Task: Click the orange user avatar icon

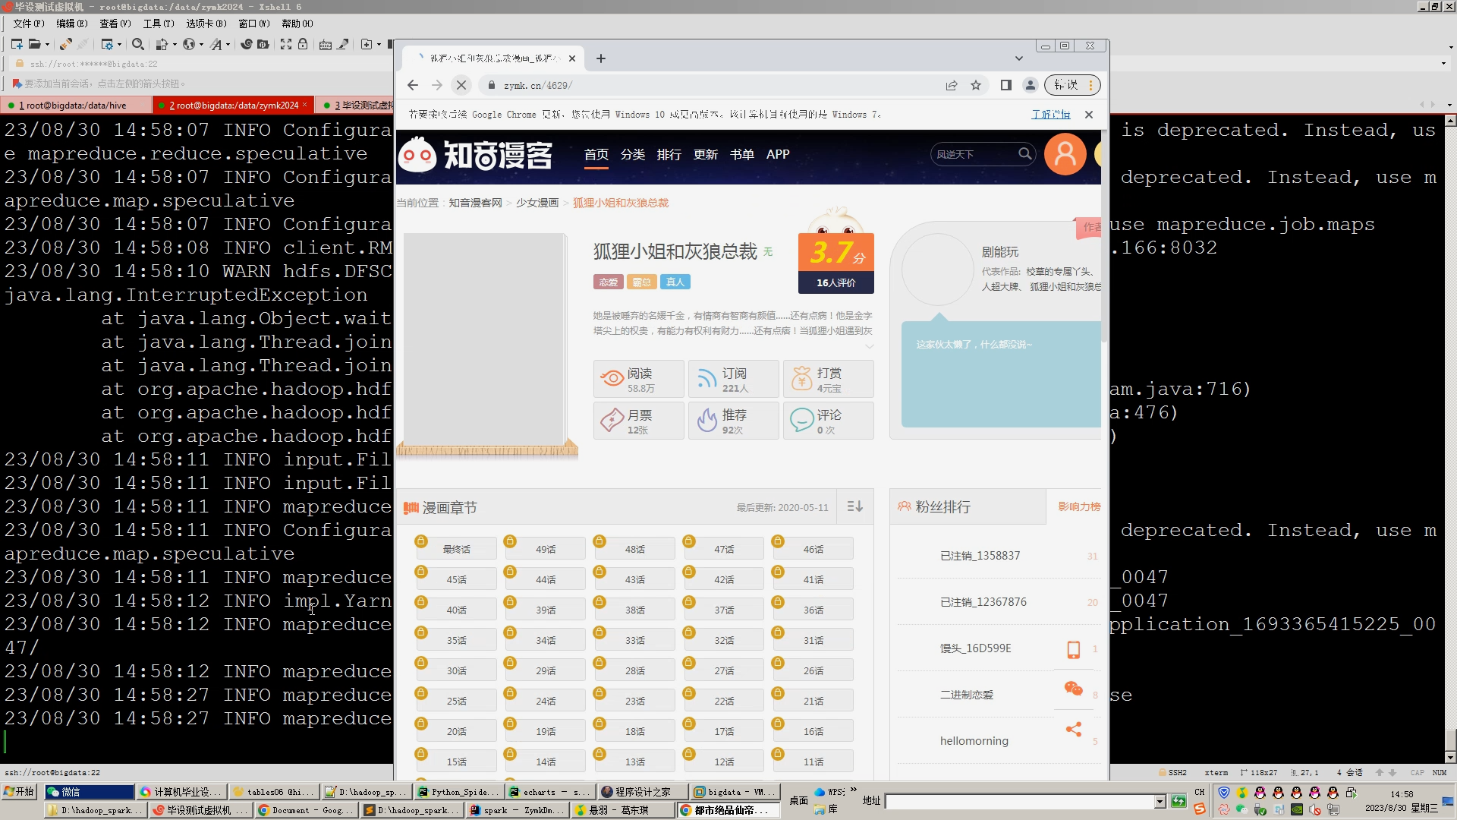Action: pos(1065,154)
